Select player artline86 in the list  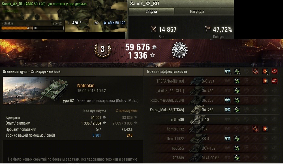[x=177, y=119]
